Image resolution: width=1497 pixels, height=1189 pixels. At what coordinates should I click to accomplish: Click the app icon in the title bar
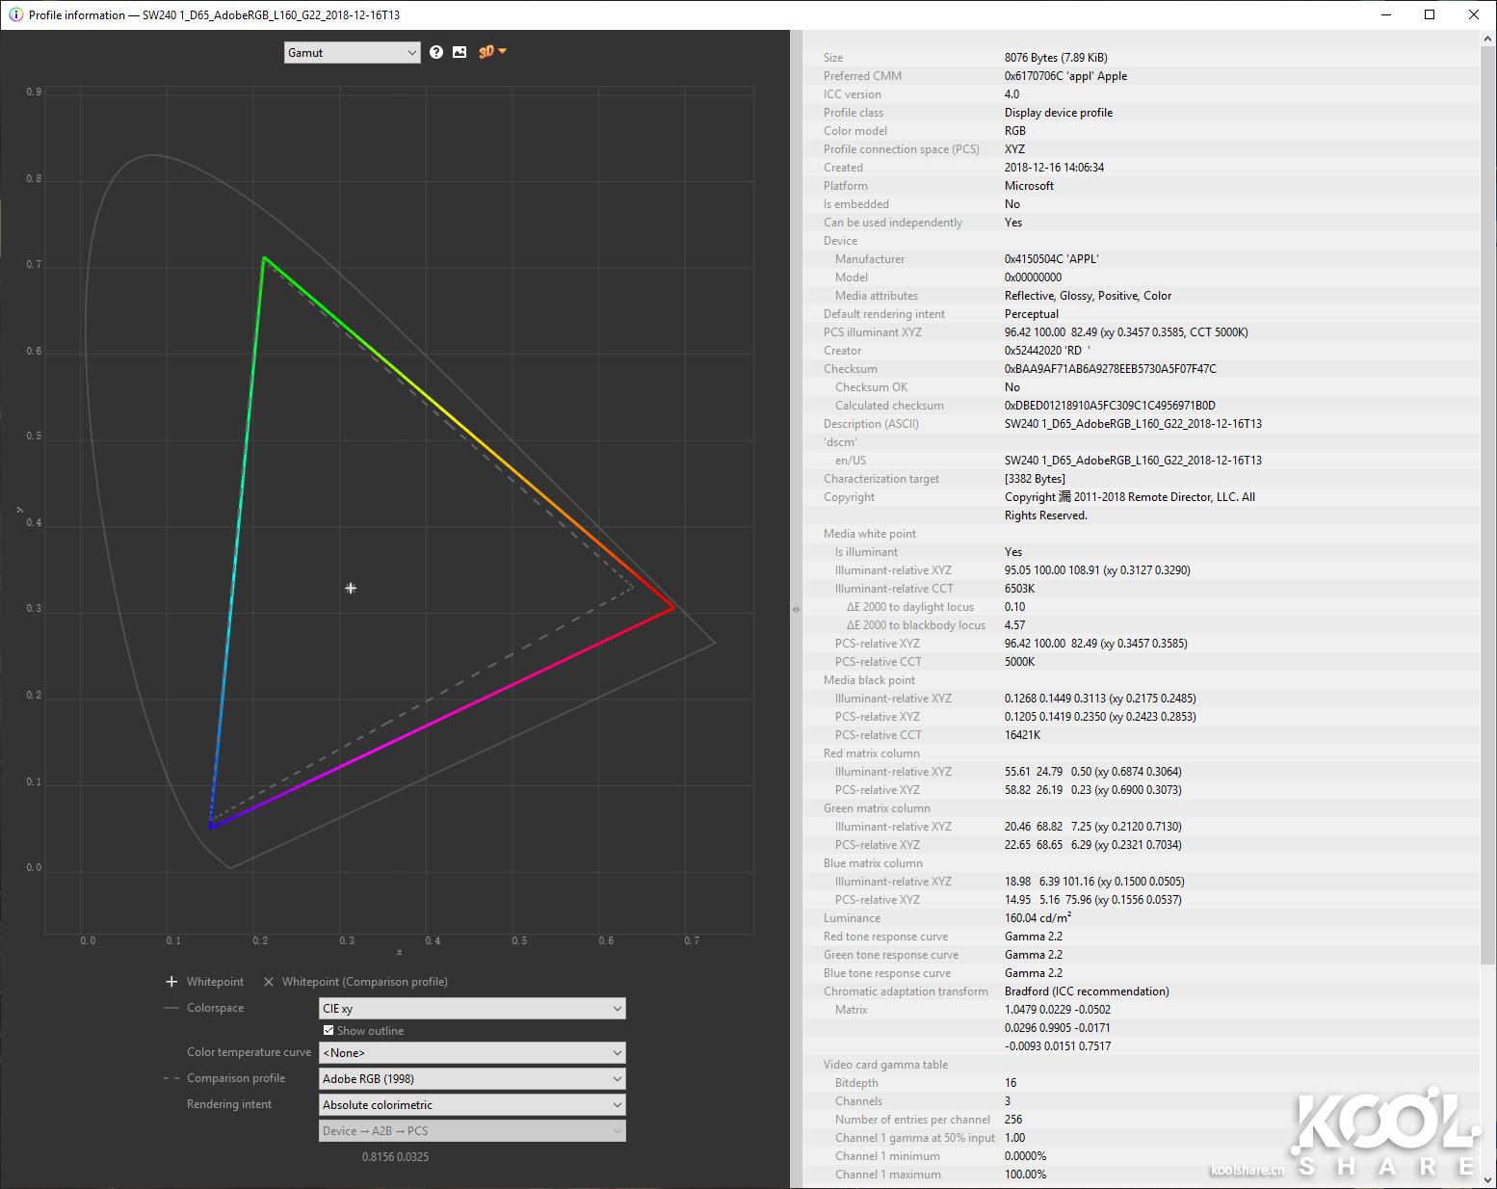(x=15, y=14)
